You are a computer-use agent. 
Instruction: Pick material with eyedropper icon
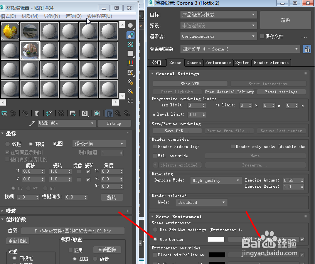32,123
